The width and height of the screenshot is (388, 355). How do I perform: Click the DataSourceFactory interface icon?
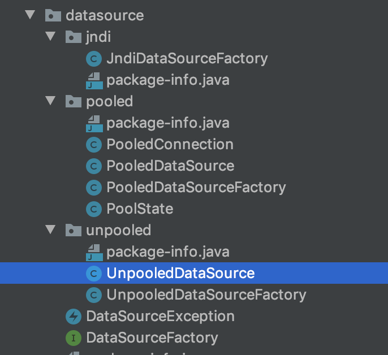tap(73, 337)
